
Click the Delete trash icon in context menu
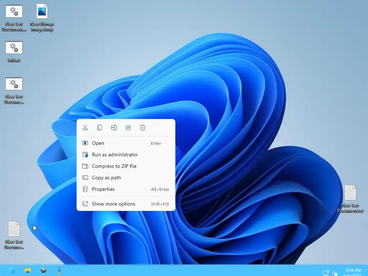(142, 128)
